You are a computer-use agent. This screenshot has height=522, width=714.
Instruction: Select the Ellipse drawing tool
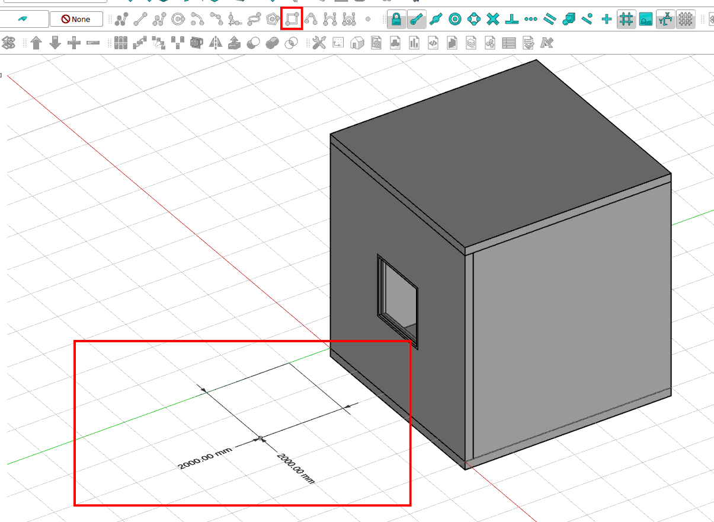pos(254,19)
